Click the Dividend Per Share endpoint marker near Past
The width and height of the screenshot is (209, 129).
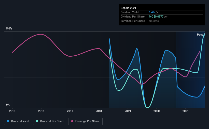point(204,35)
